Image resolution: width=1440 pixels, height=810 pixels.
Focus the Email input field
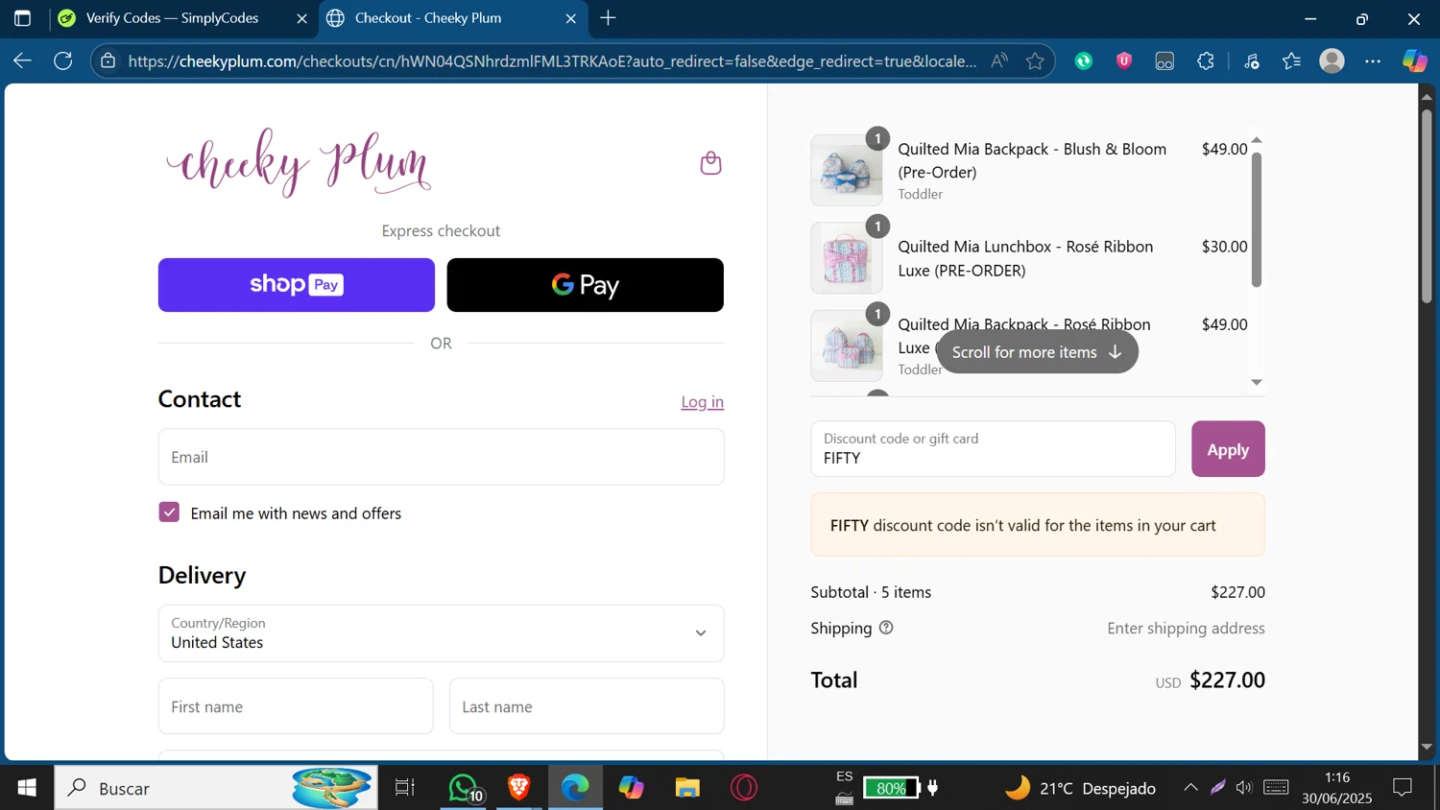tap(441, 457)
